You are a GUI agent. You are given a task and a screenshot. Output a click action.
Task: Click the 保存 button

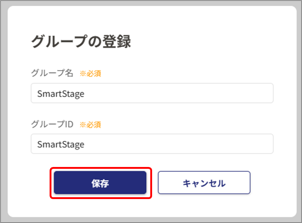click(100, 182)
